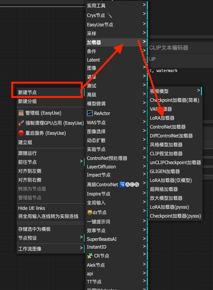Select 对齐到右侧 menu item
Image resolution: width=213 pixels, height=290 pixels.
pyautogui.click(x=51, y=180)
